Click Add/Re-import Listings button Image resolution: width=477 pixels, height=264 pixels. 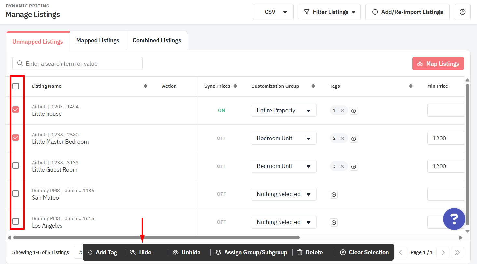pyautogui.click(x=407, y=12)
